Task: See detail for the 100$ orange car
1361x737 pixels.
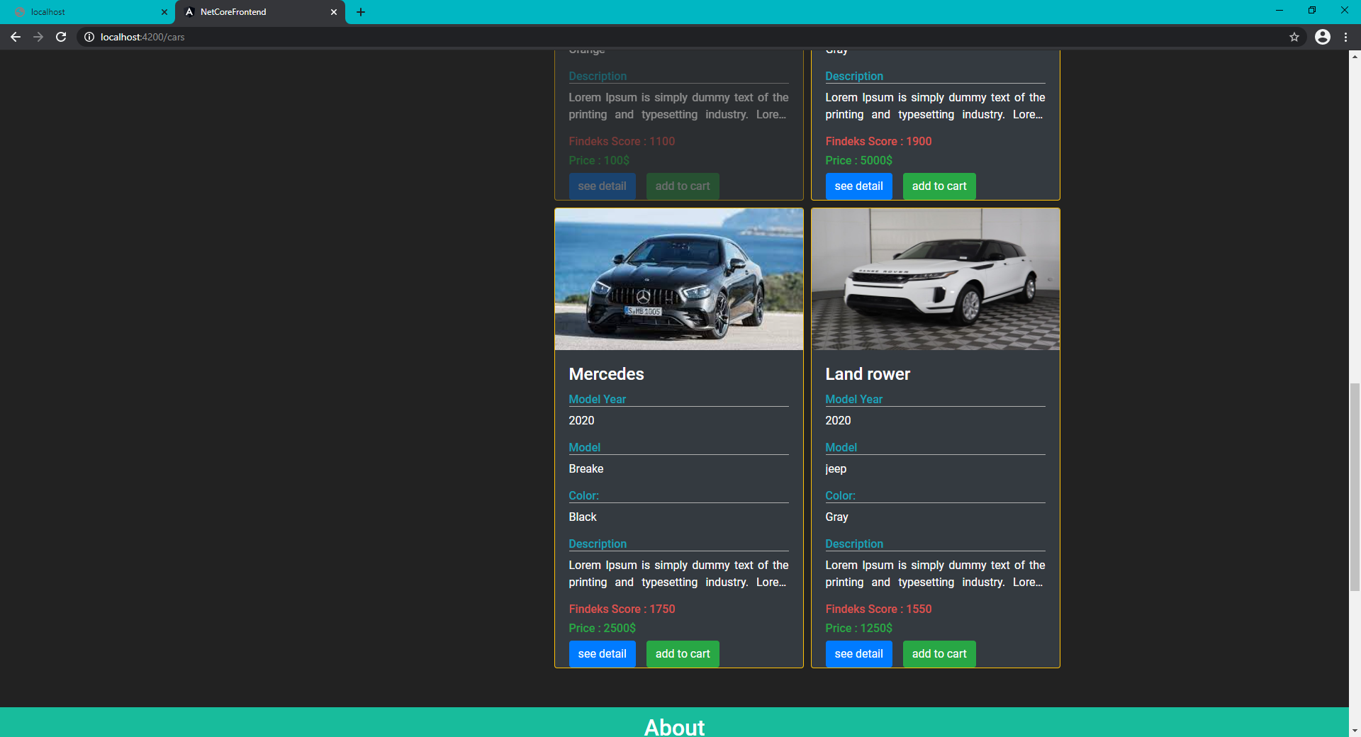Action: point(602,186)
